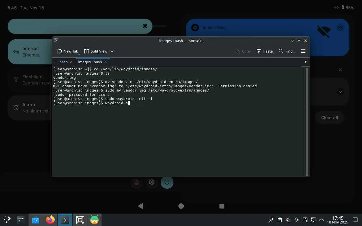Tap the Android home navigation circle
This screenshot has height=226, width=362.
point(181,206)
